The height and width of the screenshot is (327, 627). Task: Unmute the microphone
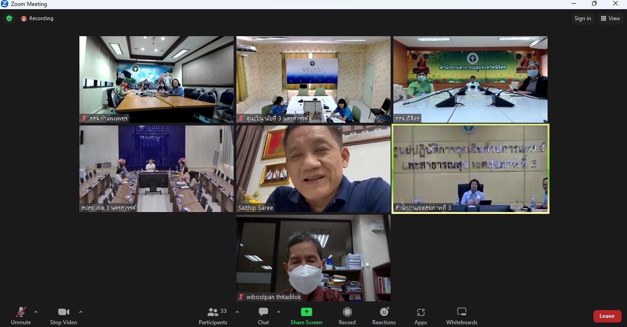[x=21, y=316]
